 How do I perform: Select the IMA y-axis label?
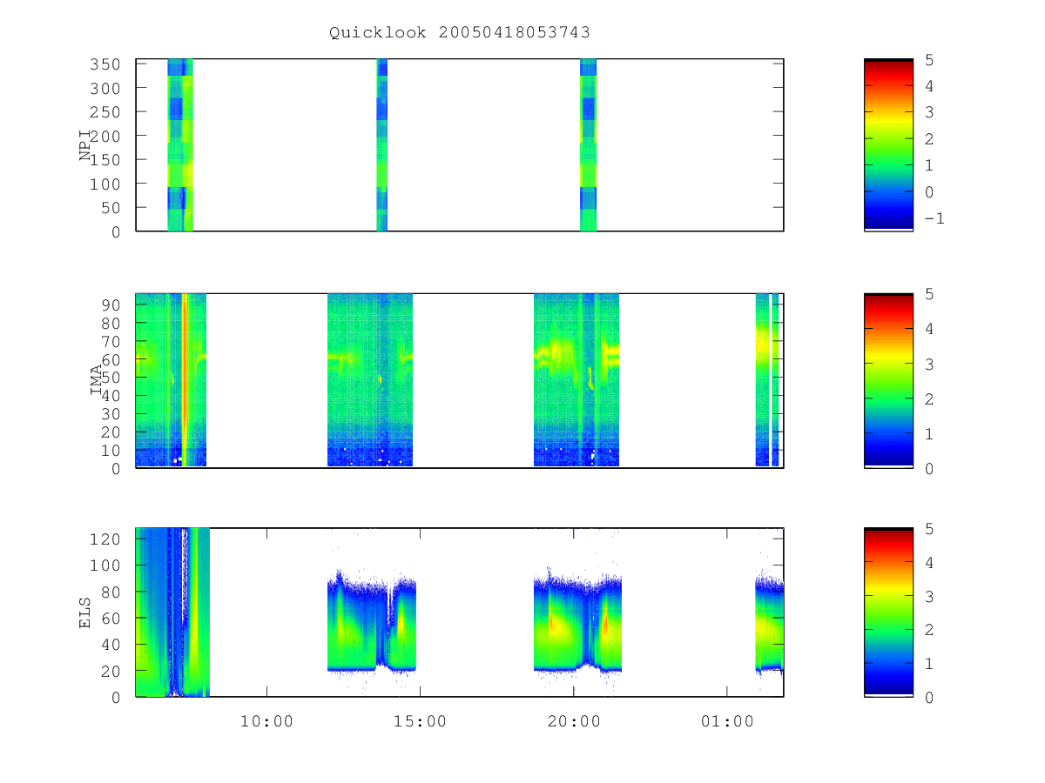point(97,380)
